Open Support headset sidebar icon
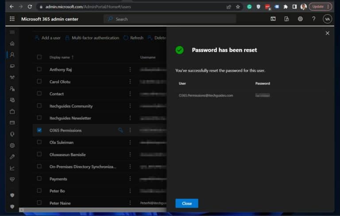 coord(12,134)
